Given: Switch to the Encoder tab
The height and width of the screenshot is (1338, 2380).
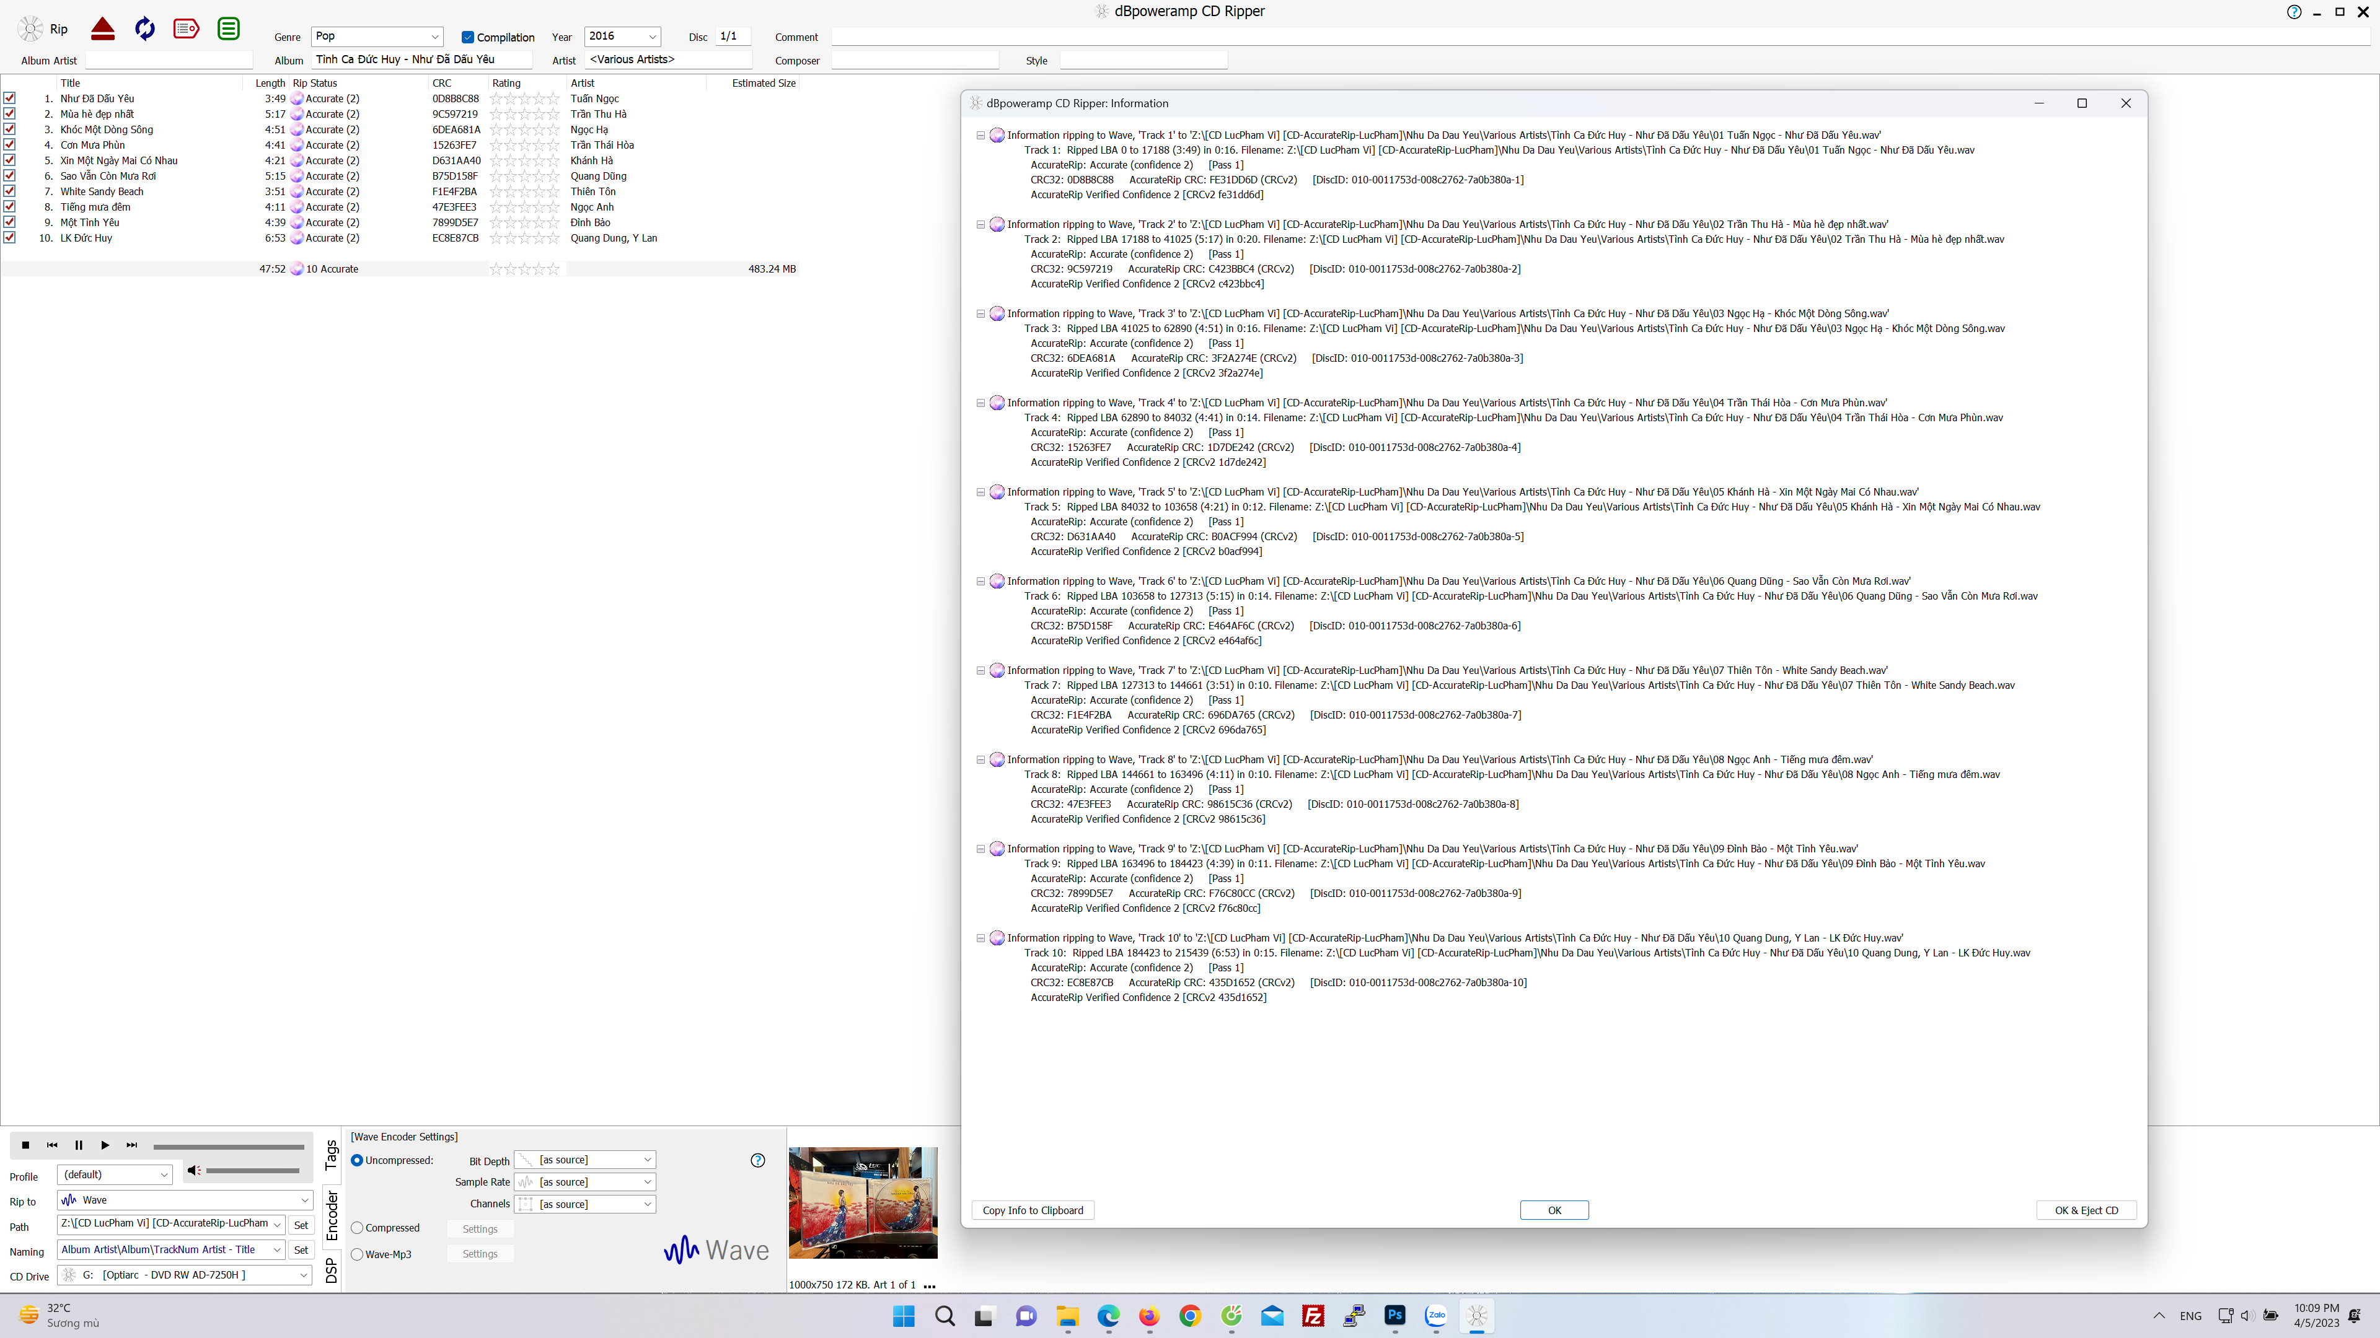Looking at the screenshot, I should click(332, 1214).
